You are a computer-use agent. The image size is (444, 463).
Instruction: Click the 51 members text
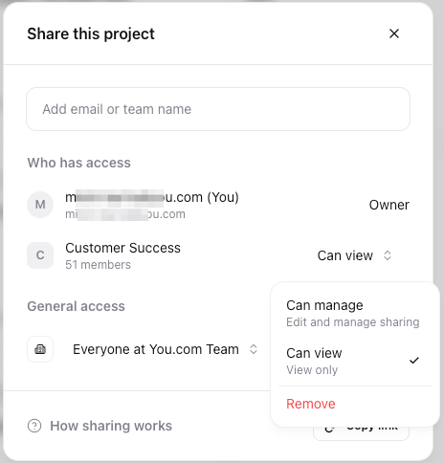click(98, 265)
